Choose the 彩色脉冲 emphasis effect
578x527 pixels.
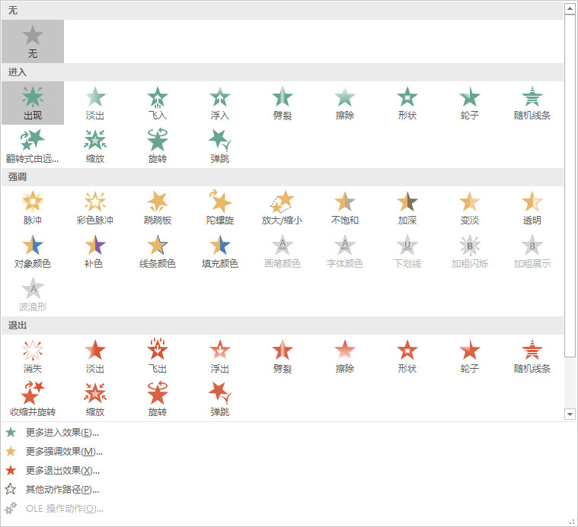click(x=95, y=208)
